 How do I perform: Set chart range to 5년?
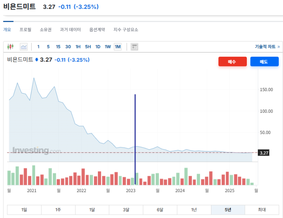[x=228, y=210]
